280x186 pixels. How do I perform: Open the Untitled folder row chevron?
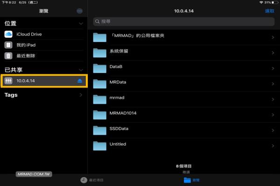pyautogui.click(x=272, y=145)
